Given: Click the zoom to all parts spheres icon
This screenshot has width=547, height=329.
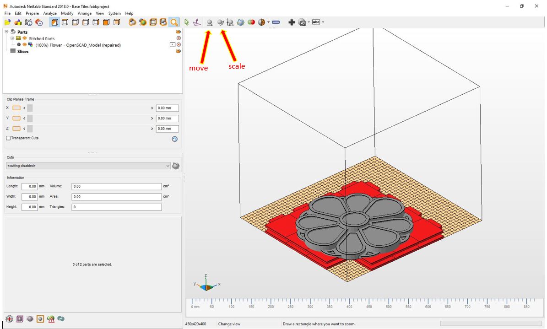Looking at the screenshot, I should (132, 22).
